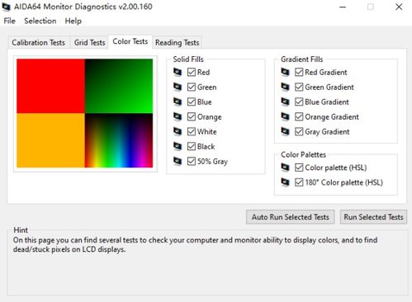Toggle the White solid fill checkbox

click(x=192, y=131)
